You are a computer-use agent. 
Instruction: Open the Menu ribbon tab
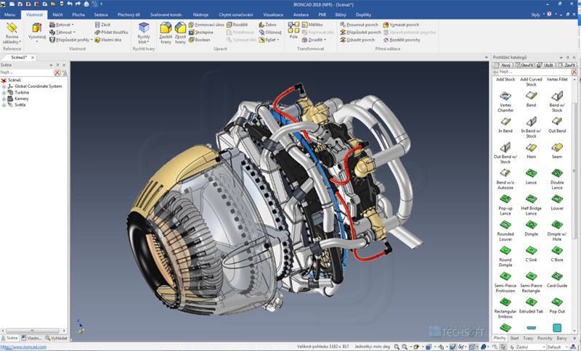[9, 15]
